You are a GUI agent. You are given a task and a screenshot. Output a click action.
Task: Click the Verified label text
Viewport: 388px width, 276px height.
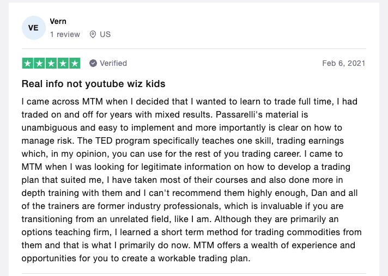click(113, 63)
